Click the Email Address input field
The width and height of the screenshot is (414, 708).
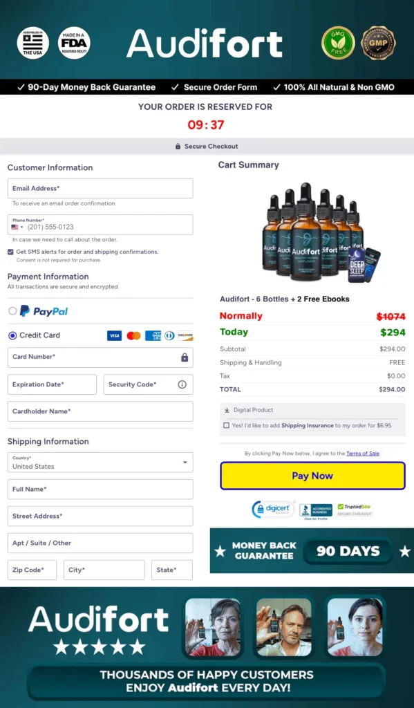point(100,188)
